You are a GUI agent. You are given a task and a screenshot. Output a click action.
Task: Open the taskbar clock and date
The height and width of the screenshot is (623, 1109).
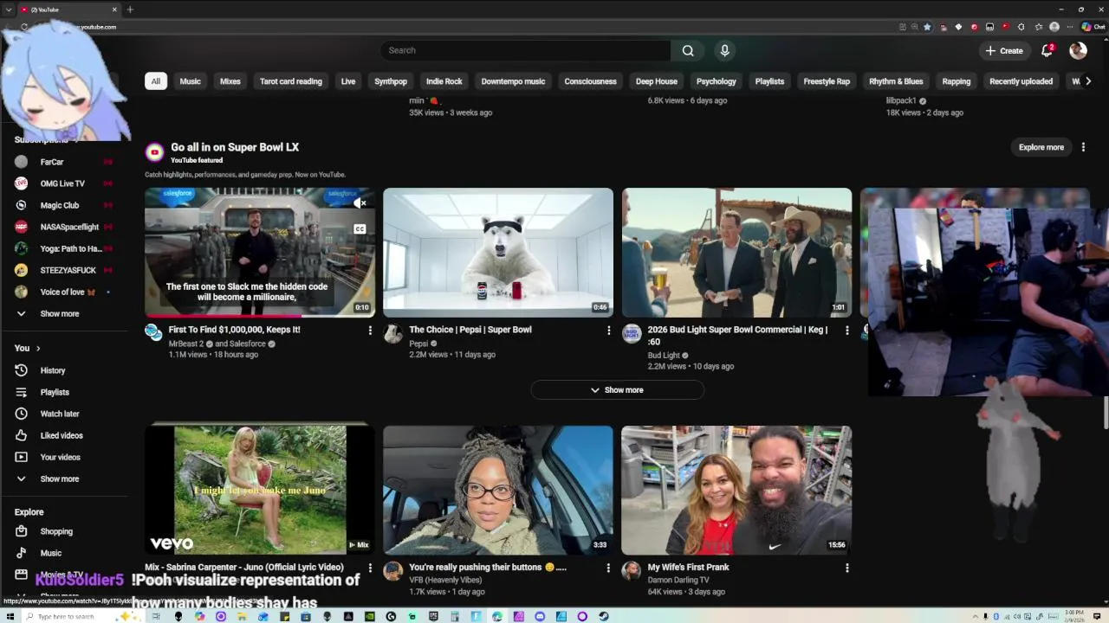(1072, 616)
